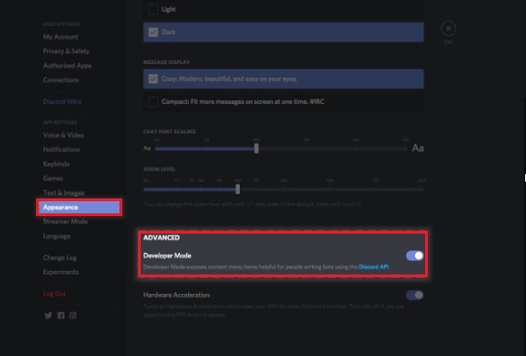Toggle the Developer Mode switch

(x=415, y=256)
